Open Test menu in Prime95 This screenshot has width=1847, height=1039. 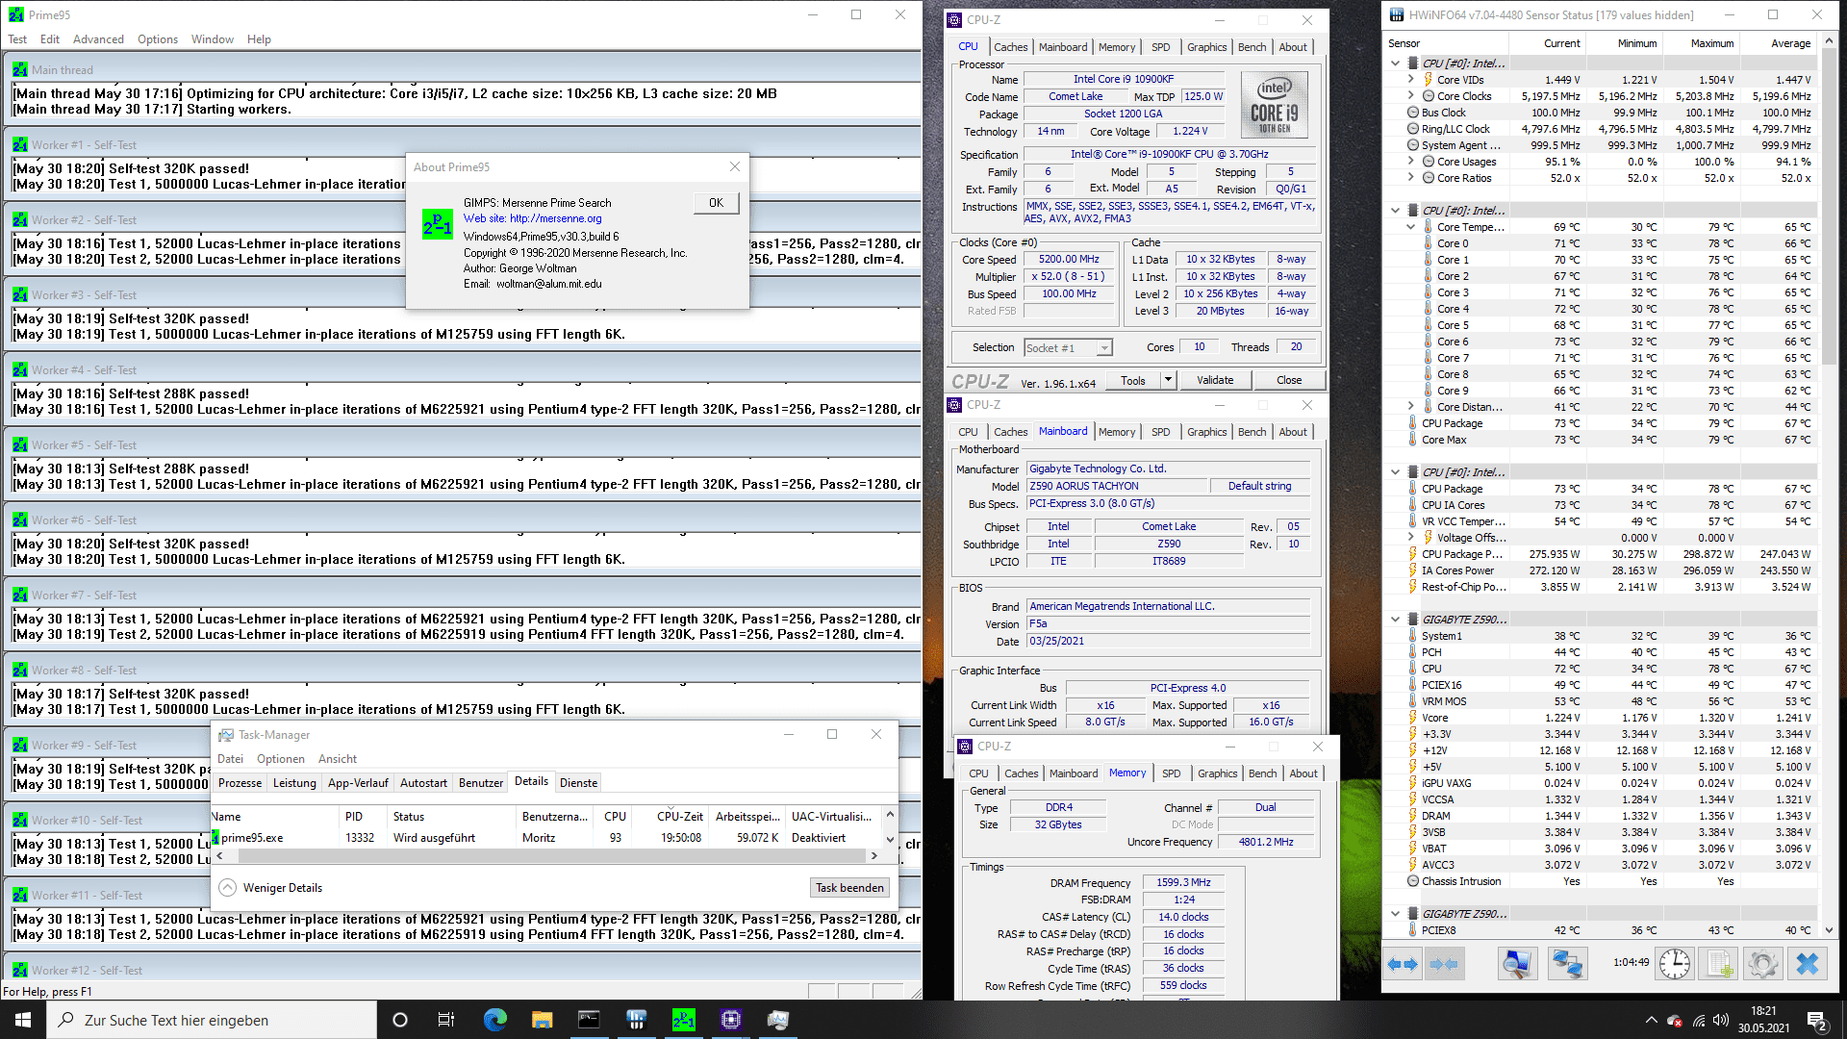pos(17,39)
